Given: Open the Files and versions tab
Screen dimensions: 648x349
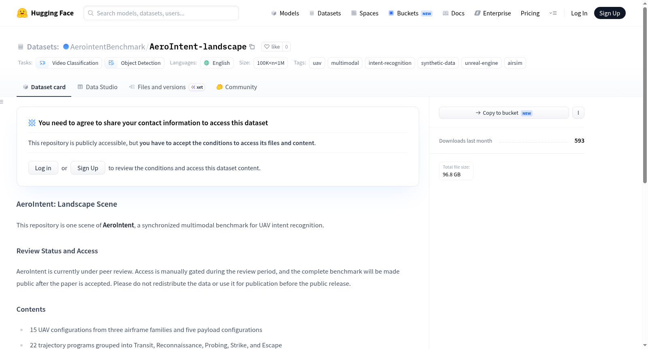Looking at the screenshot, I should tap(167, 87).
